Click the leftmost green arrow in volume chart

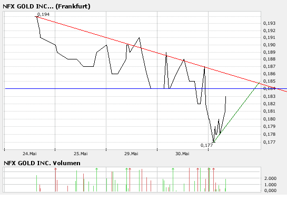pyautogui.click(x=97, y=169)
